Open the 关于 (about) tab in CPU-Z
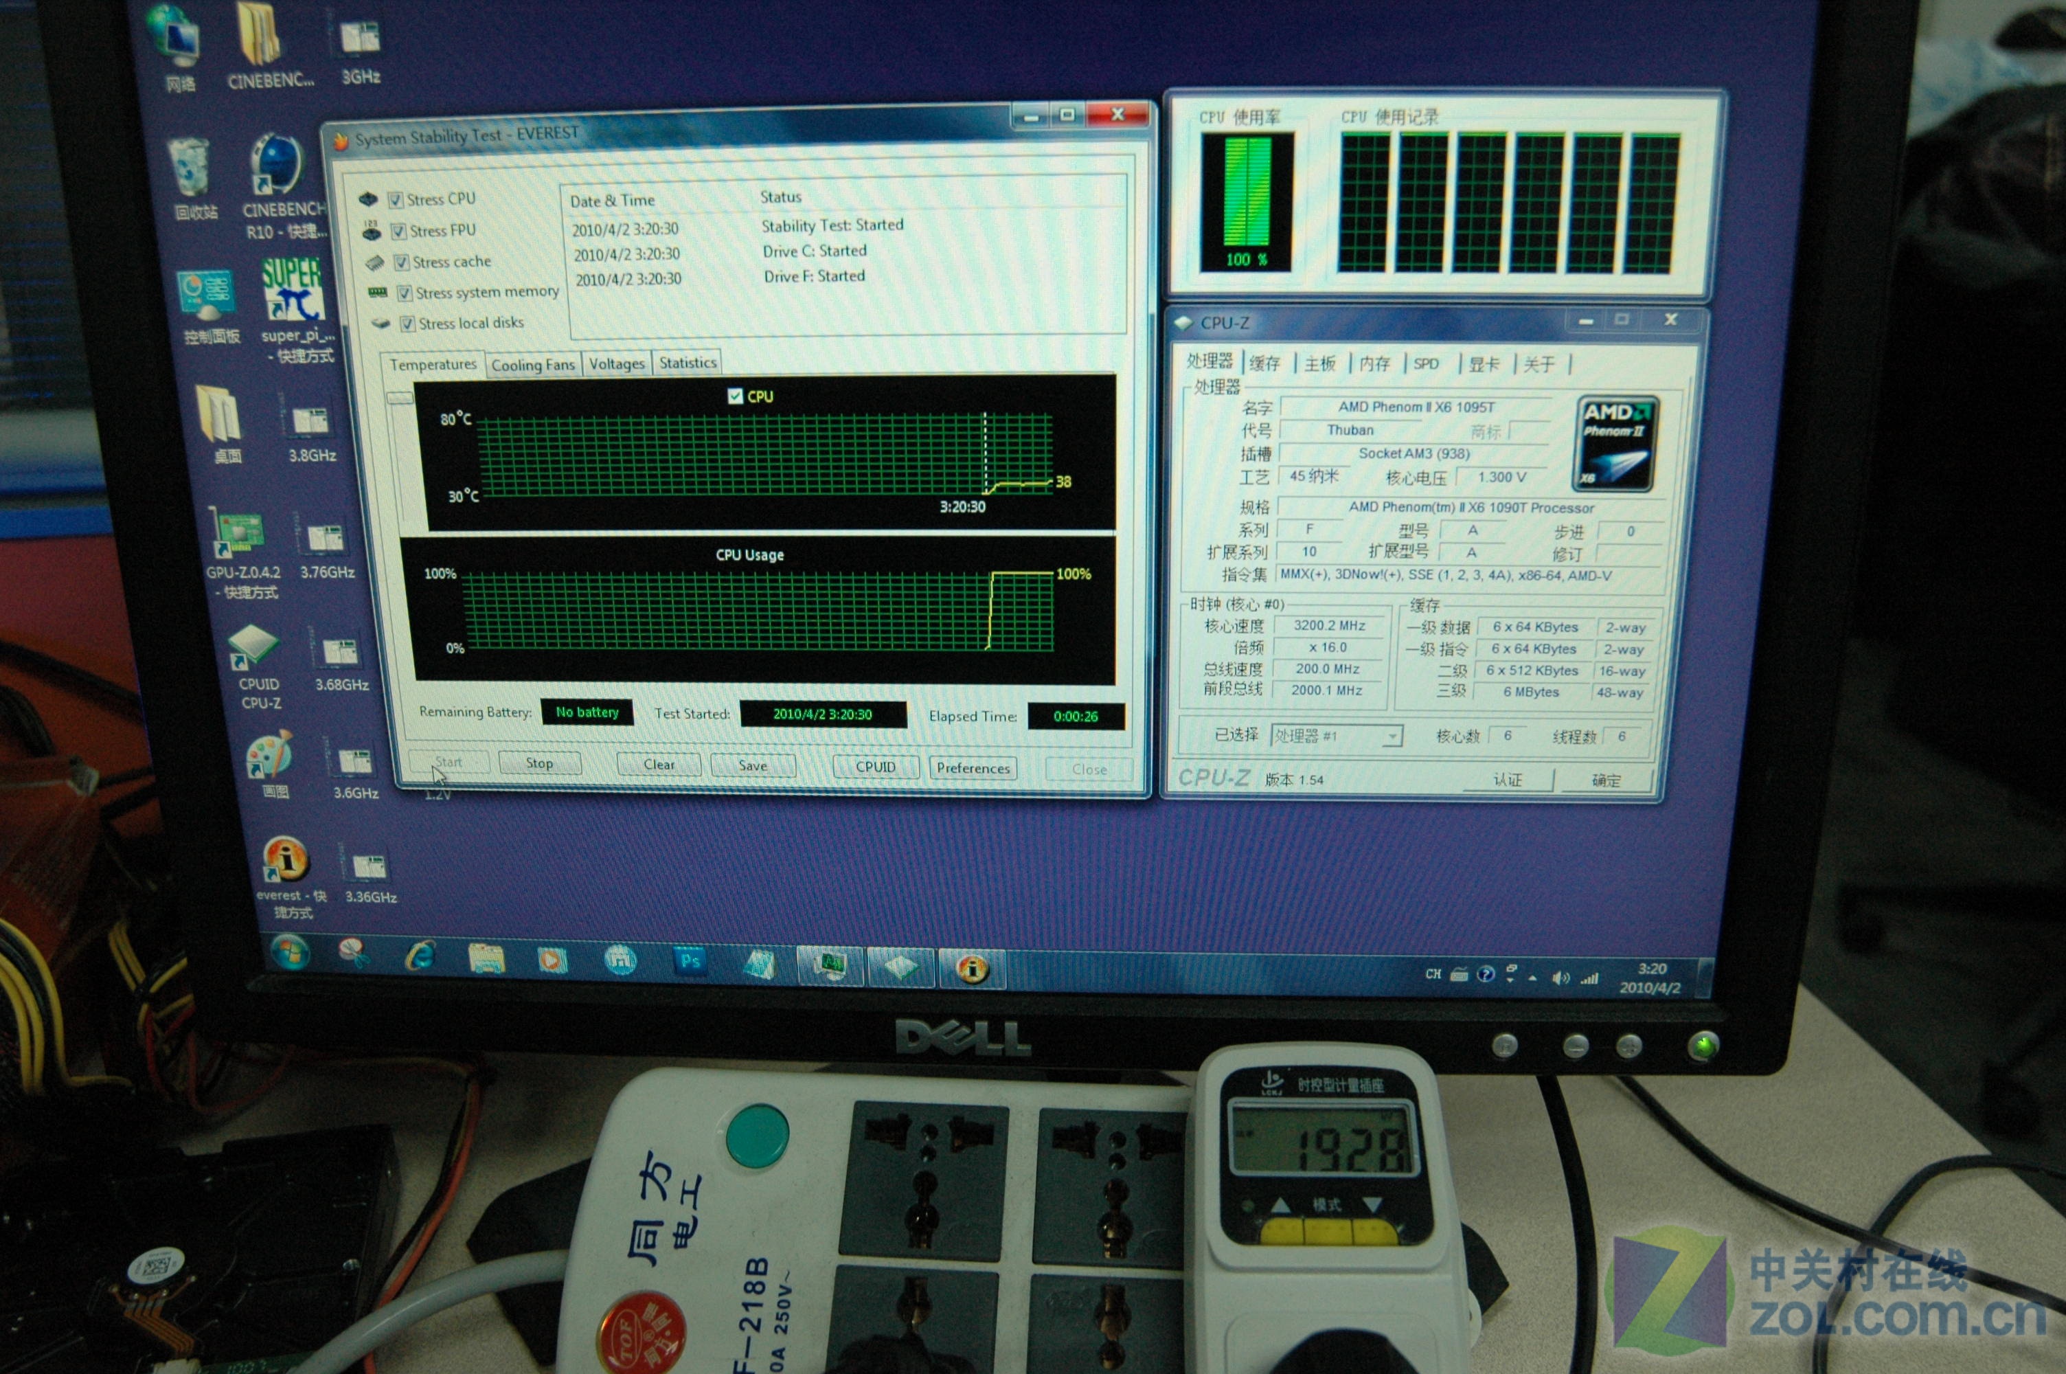The width and height of the screenshot is (2066, 1374). 1539,365
